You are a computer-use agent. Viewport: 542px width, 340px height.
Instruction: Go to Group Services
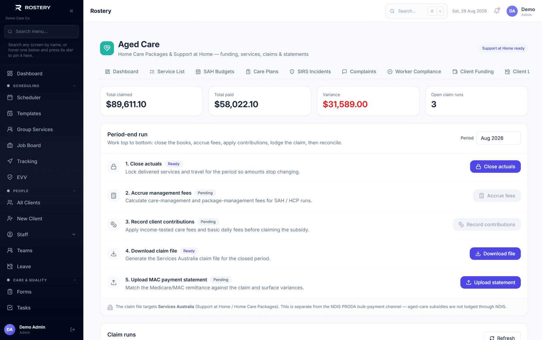pos(42,129)
